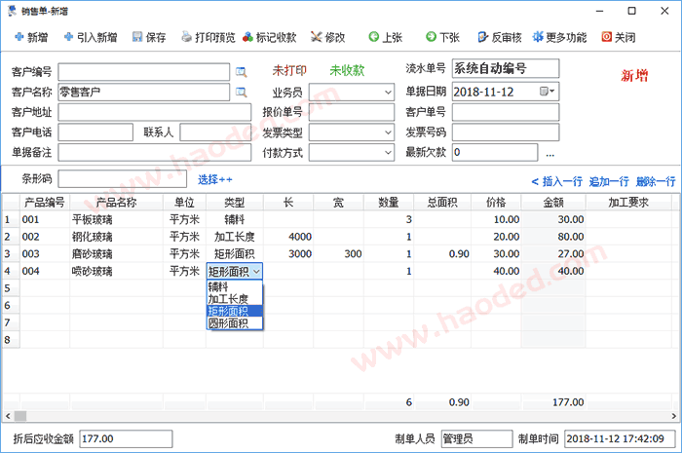Click the 选择++ link

point(215,179)
